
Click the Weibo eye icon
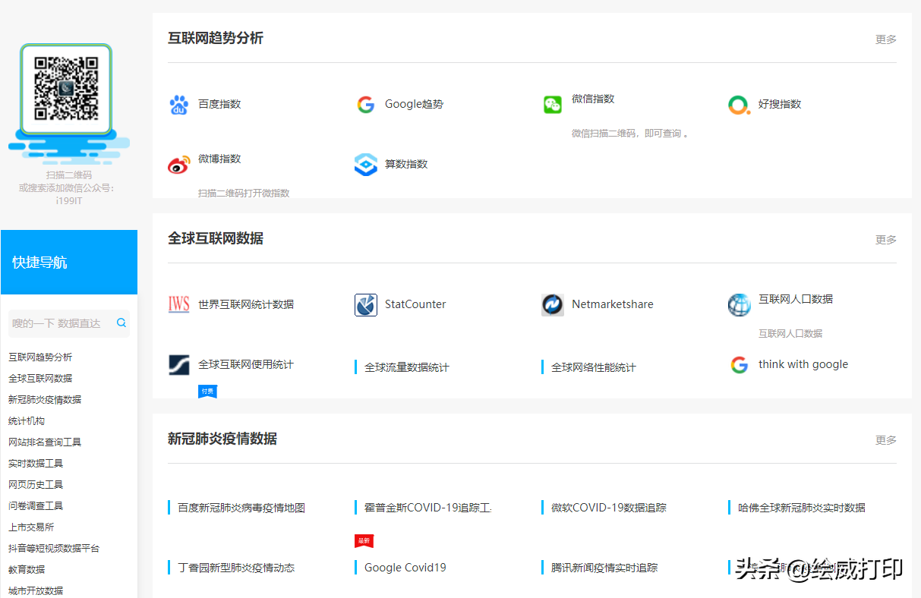pos(178,165)
